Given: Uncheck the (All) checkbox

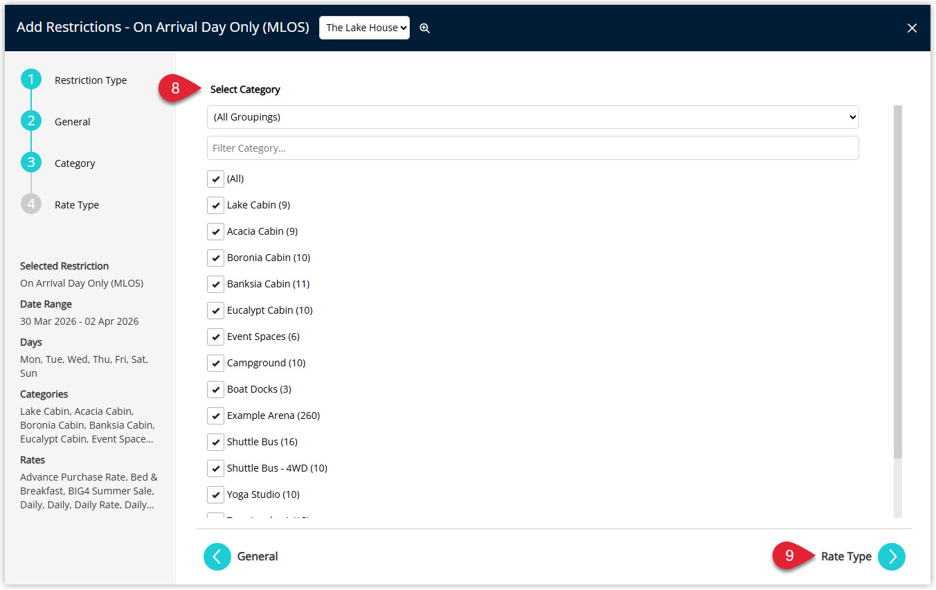Looking at the screenshot, I should click(216, 179).
